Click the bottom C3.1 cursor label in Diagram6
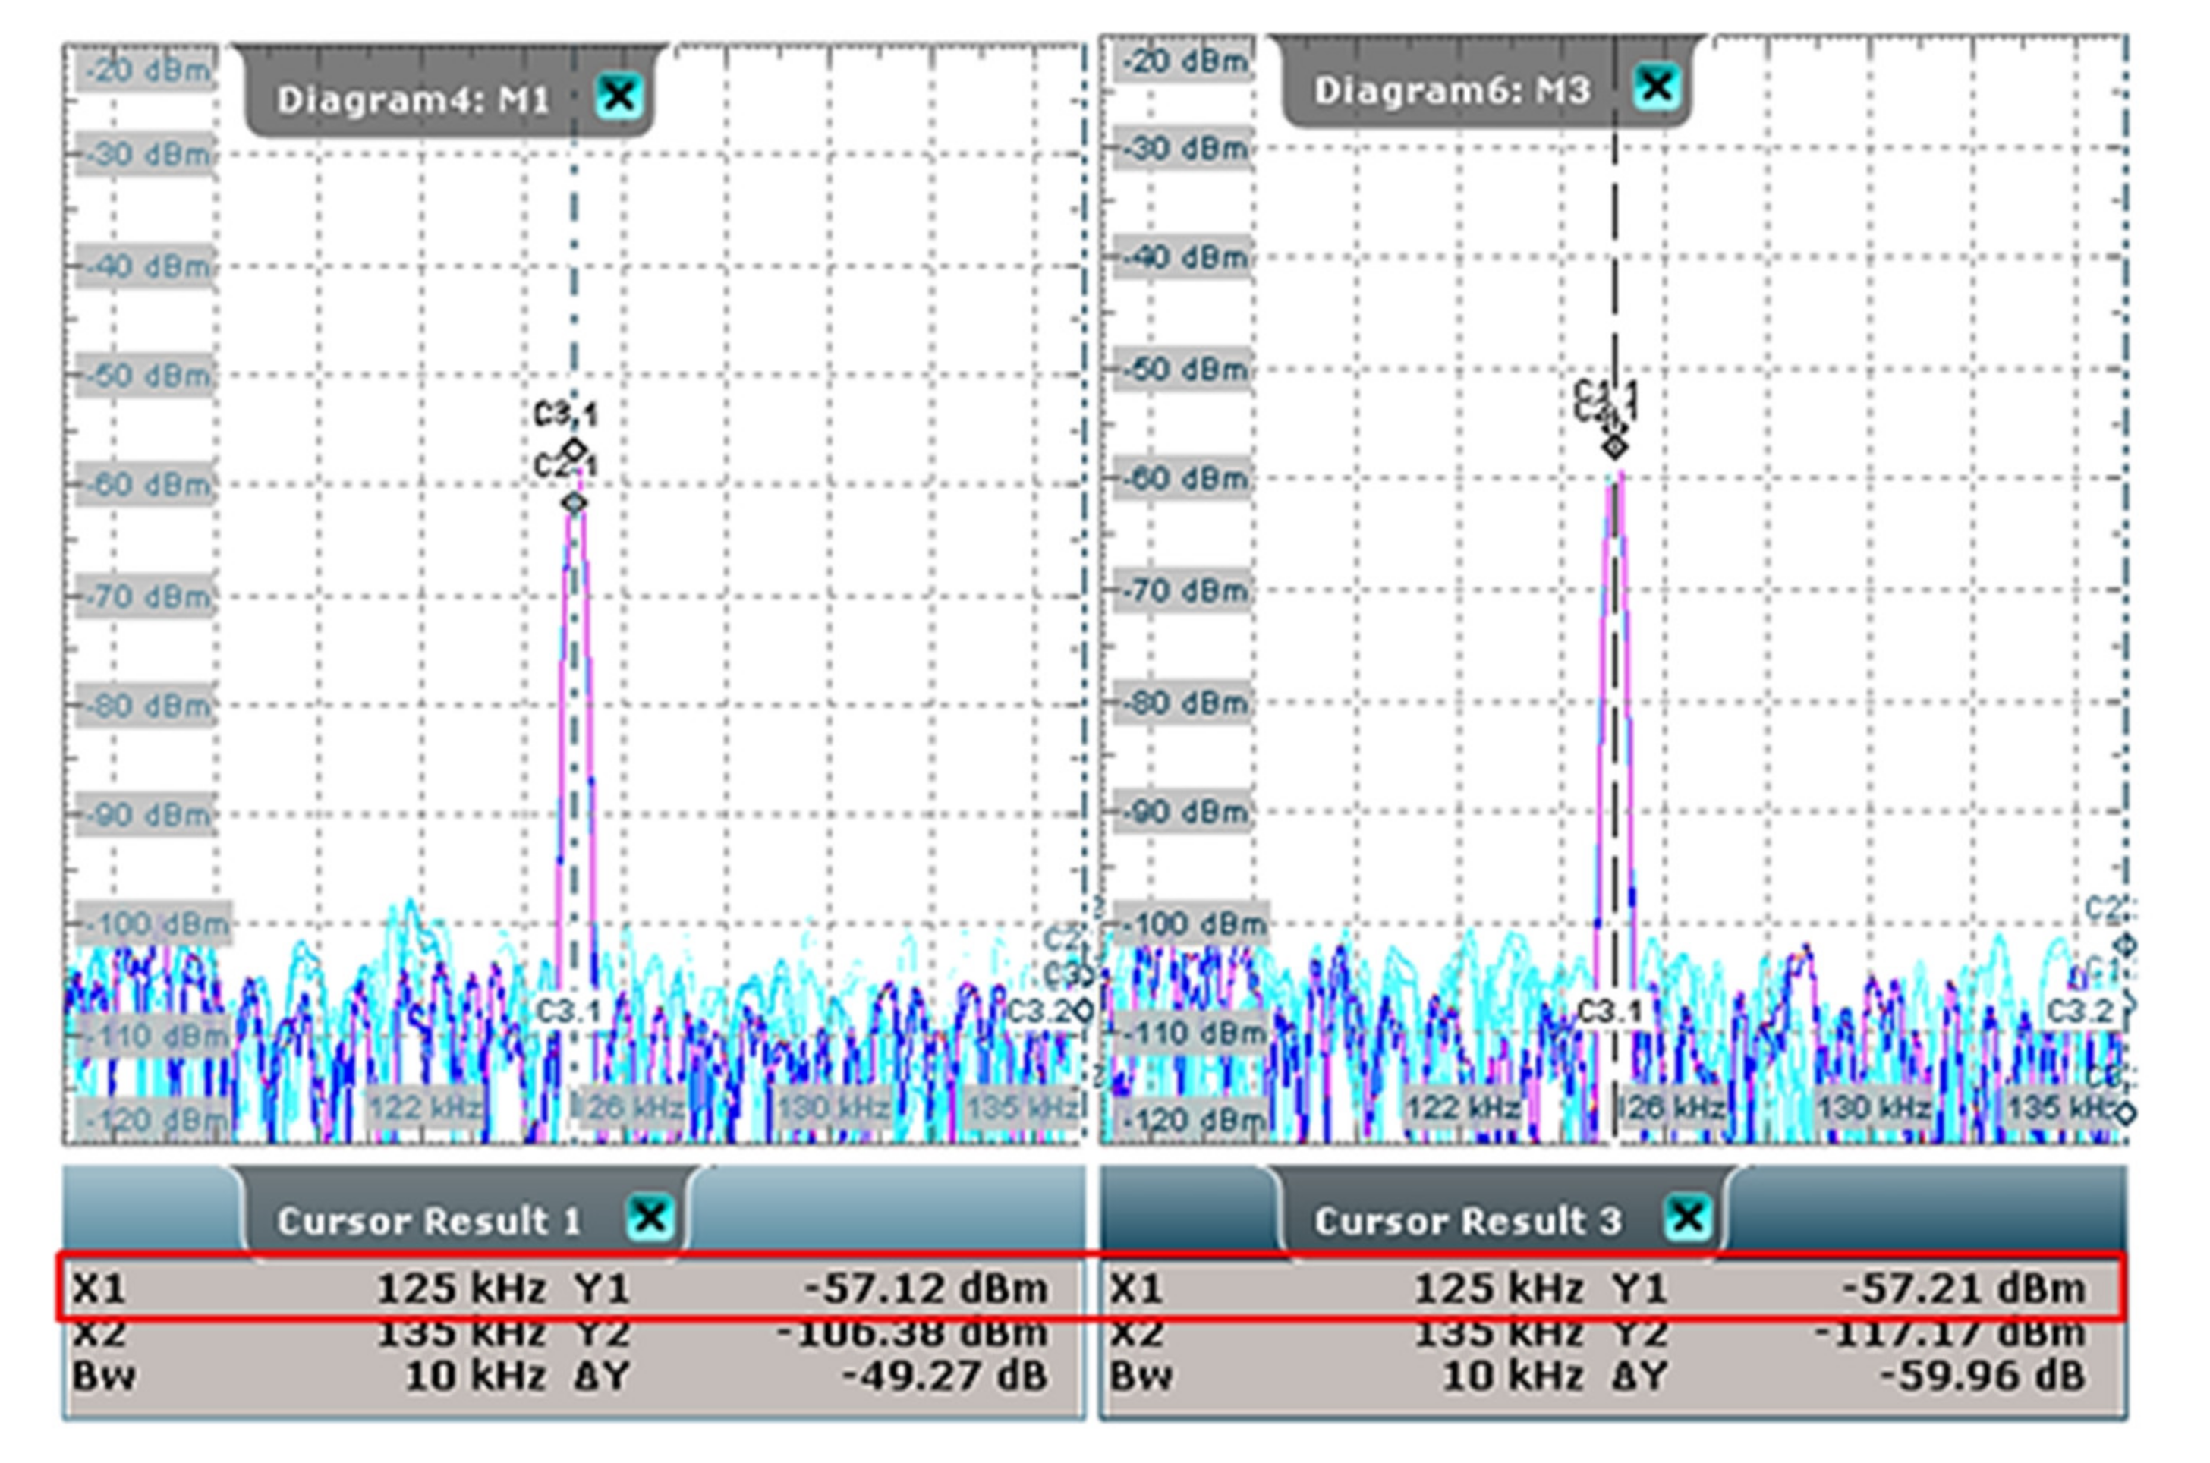 click(x=1607, y=1012)
